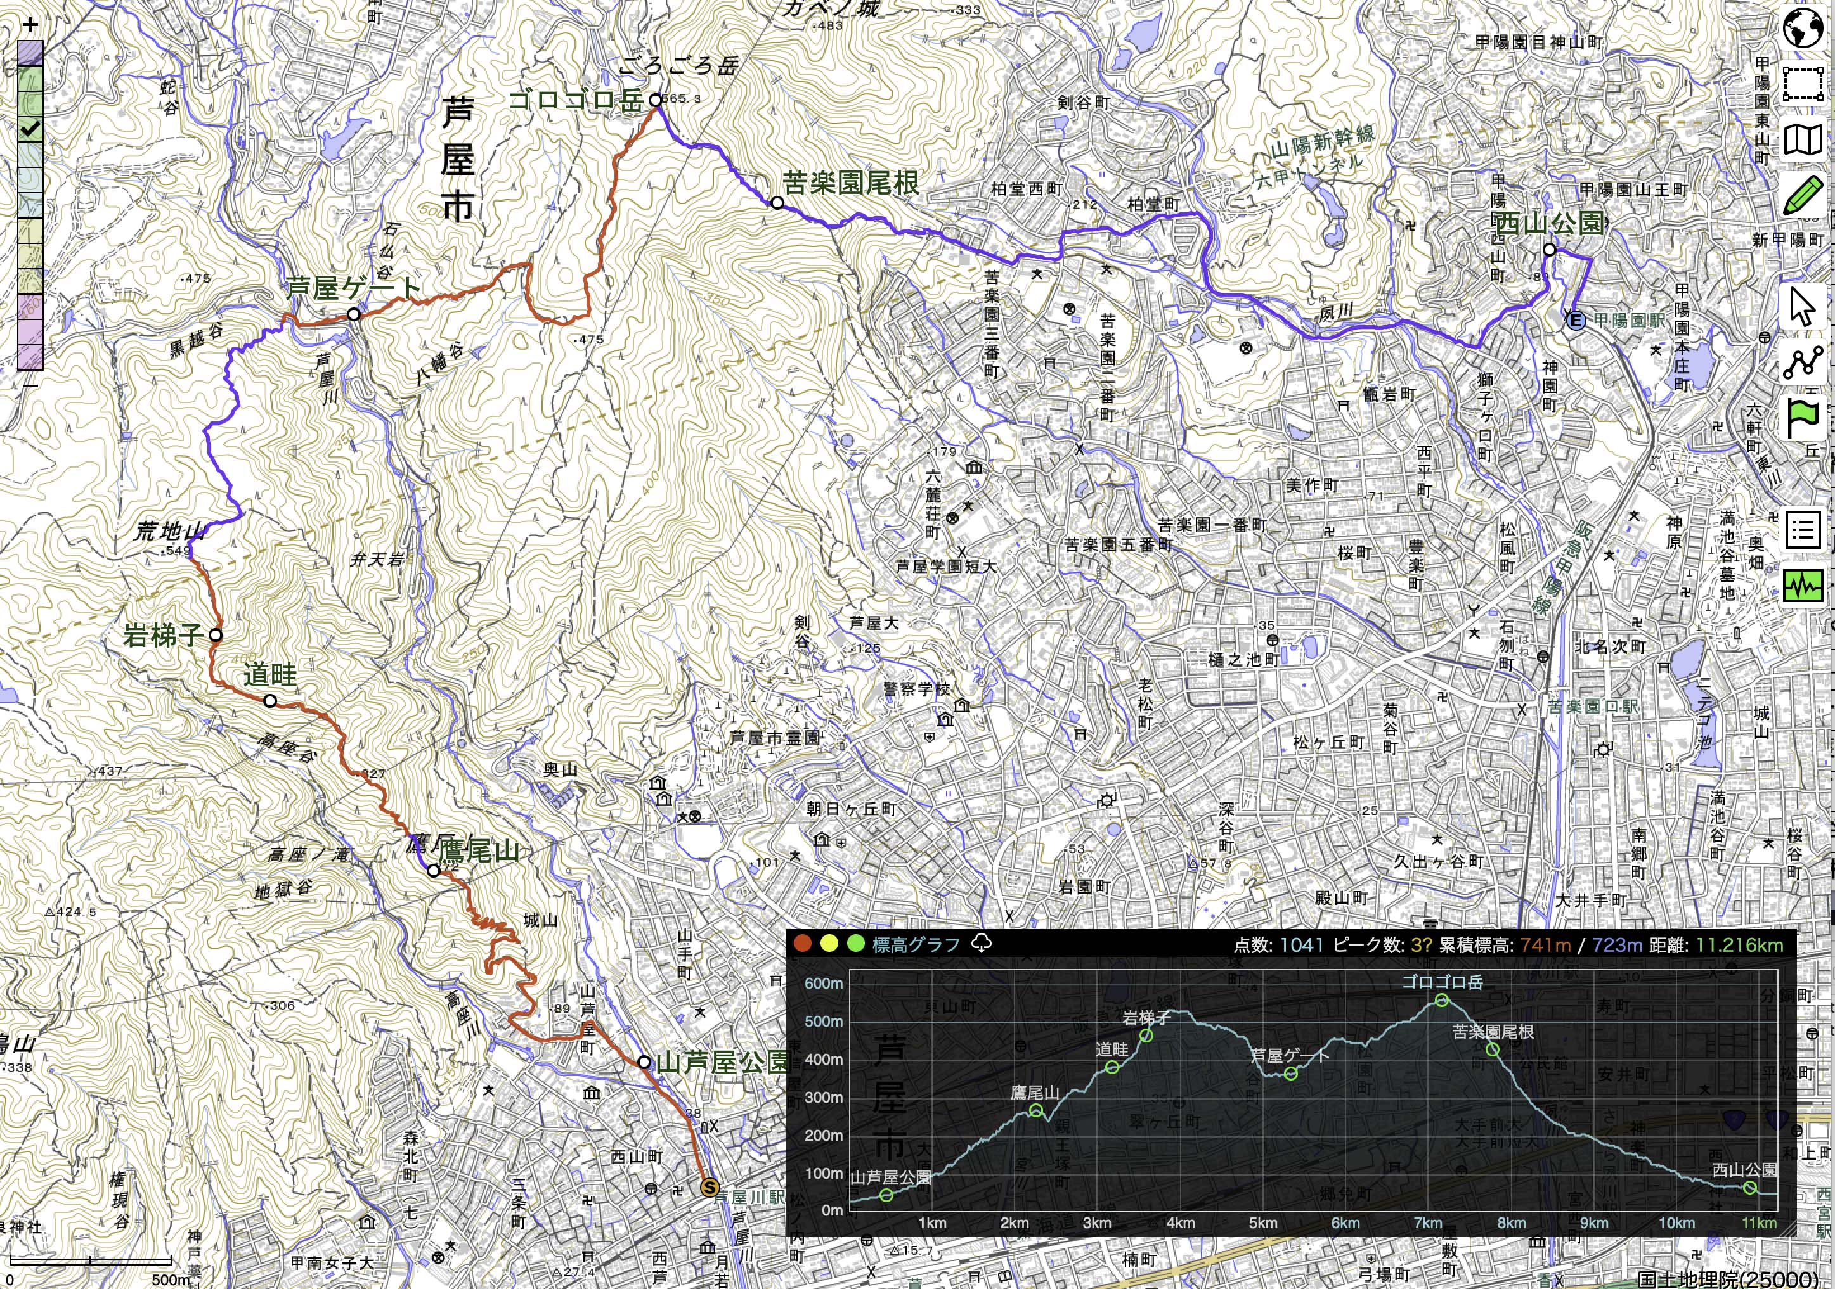
Task: Click the red dot on graph panel
Action: 803,944
